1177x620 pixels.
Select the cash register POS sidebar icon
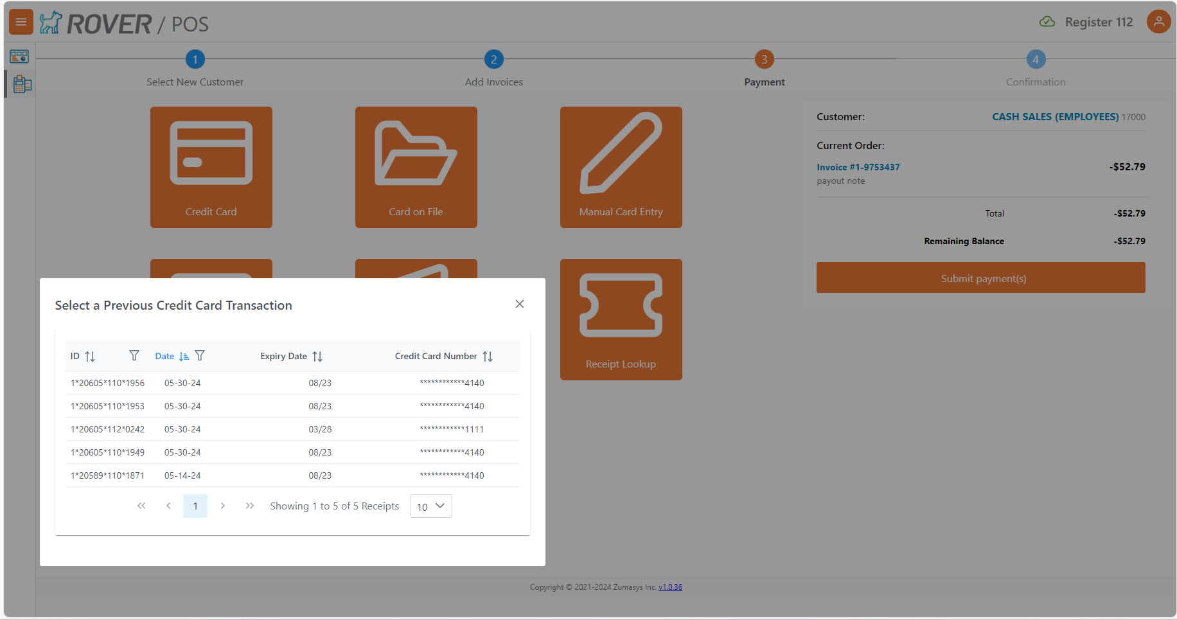click(22, 84)
